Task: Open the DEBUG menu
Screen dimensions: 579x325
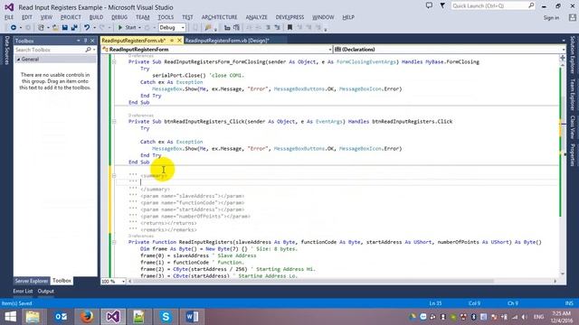Action: tap(119, 17)
